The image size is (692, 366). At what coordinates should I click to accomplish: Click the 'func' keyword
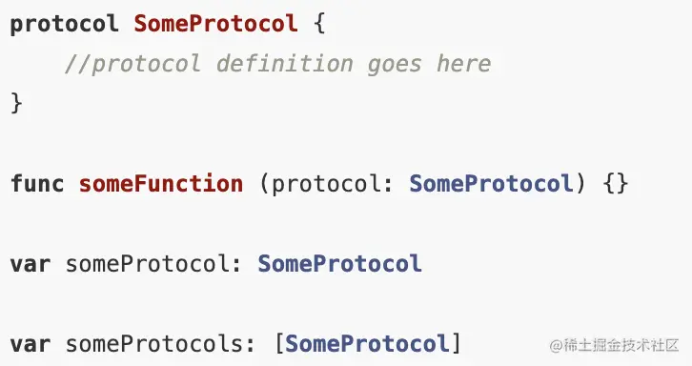(37, 183)
